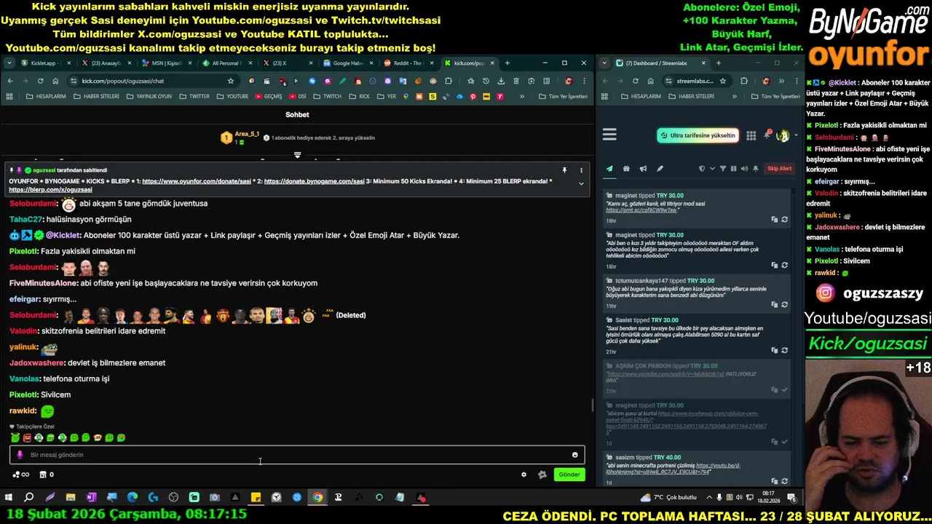932x524 pixels.
Task: Toggle microphone icon in chat message box
Action: coord(20,455)
